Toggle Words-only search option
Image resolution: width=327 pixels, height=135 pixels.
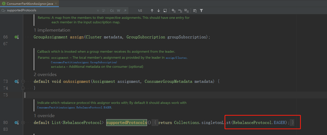[119, 11]
